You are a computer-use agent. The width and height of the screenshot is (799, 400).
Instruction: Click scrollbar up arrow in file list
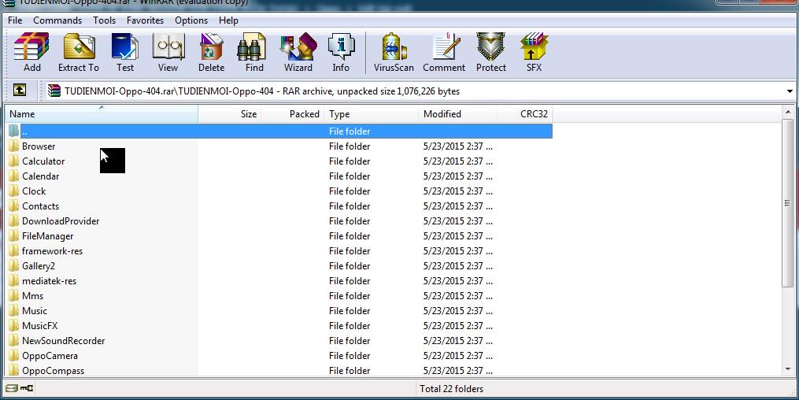click(788, 112)
